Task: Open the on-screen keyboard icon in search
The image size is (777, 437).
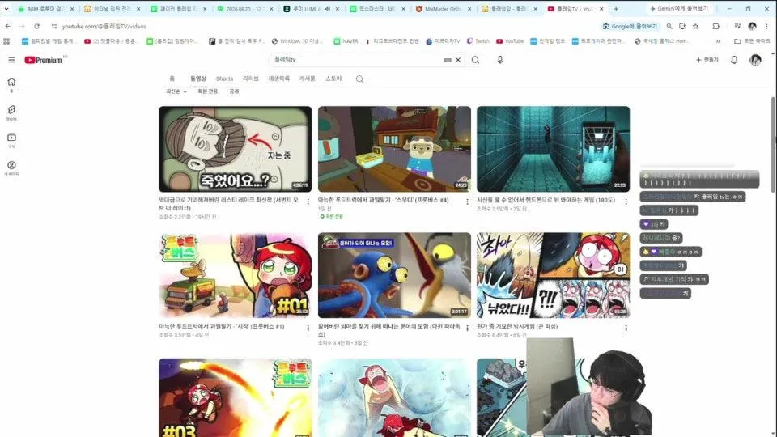Action: (448, 60)
